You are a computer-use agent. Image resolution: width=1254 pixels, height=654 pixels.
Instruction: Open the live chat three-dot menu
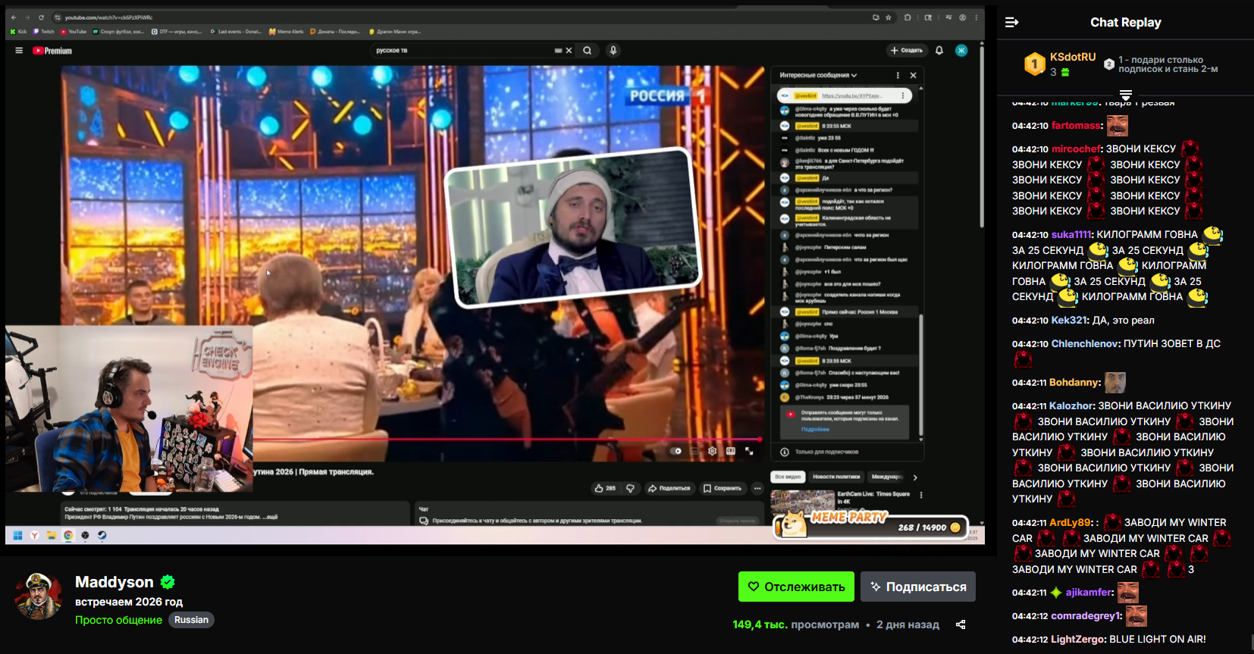click(x=898, y=76)
